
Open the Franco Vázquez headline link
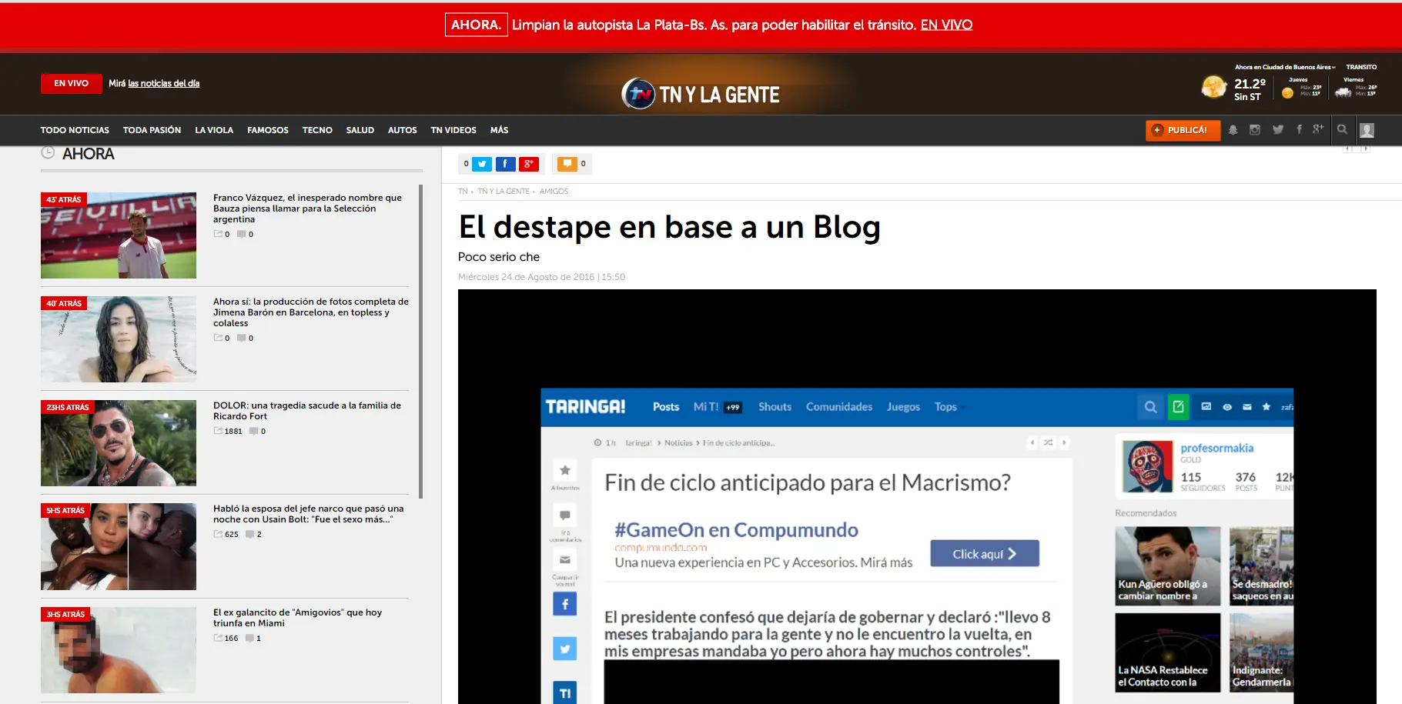coord(308,209)
